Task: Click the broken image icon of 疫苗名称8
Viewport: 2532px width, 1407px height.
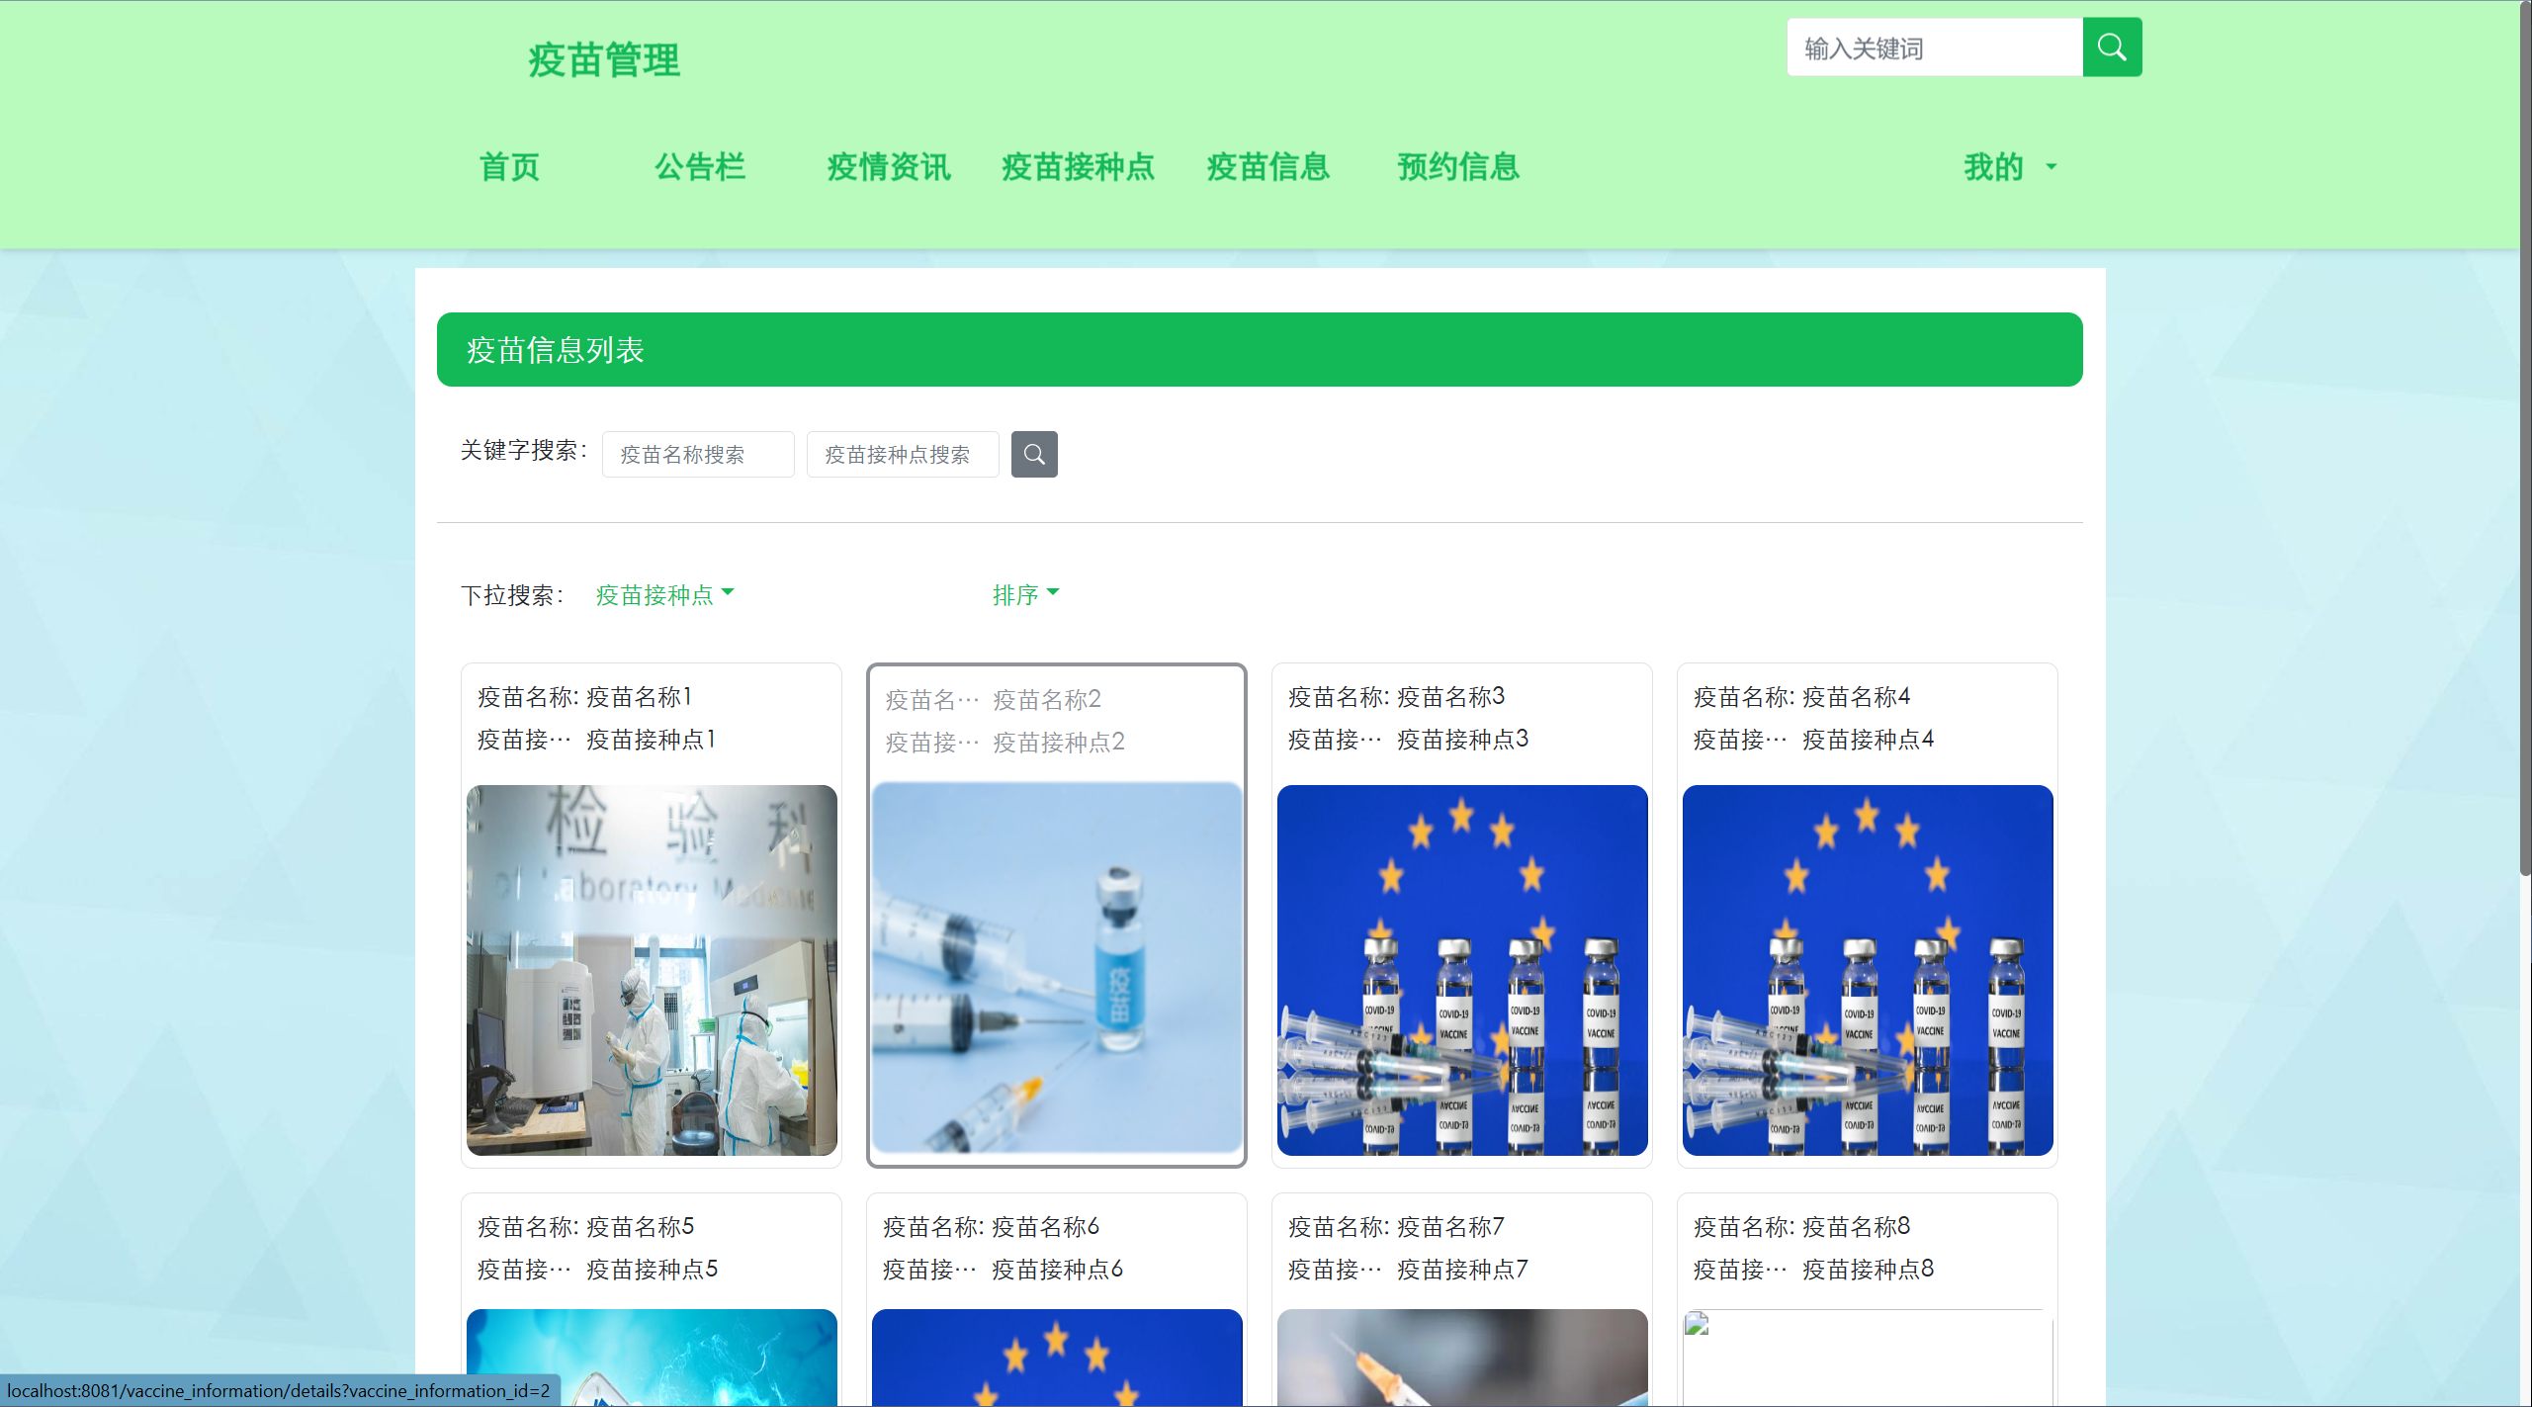Action: [1697, 1324]
